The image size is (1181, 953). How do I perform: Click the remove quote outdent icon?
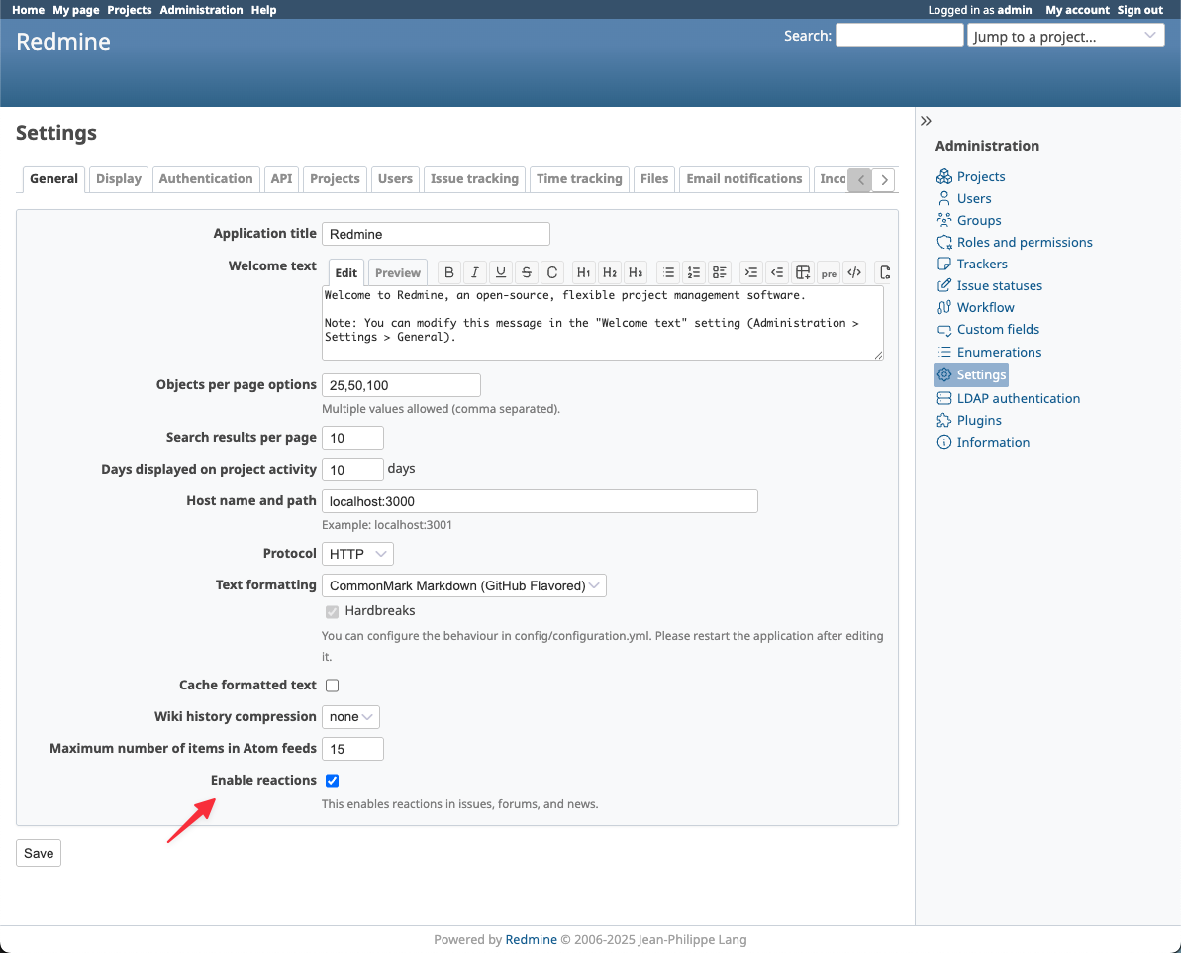tap(777, 272)
